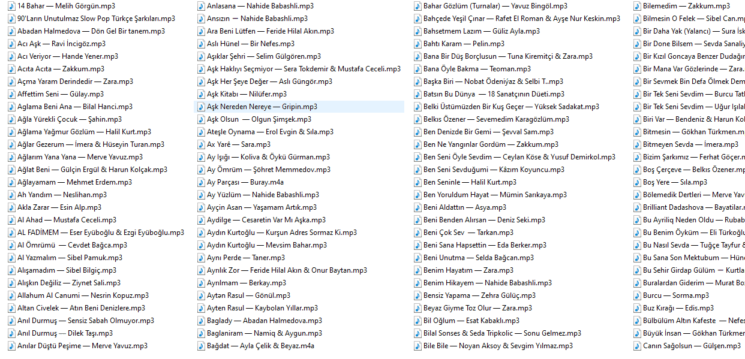Select file 90'Ların Unutulmaz Slow Pop Türkçe Şarkıları.mp3
Screen dimensions: 745x359
[97, 19]
